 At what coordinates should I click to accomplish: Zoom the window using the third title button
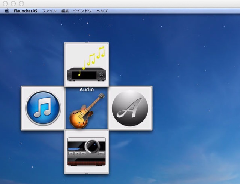click(21, 3)
